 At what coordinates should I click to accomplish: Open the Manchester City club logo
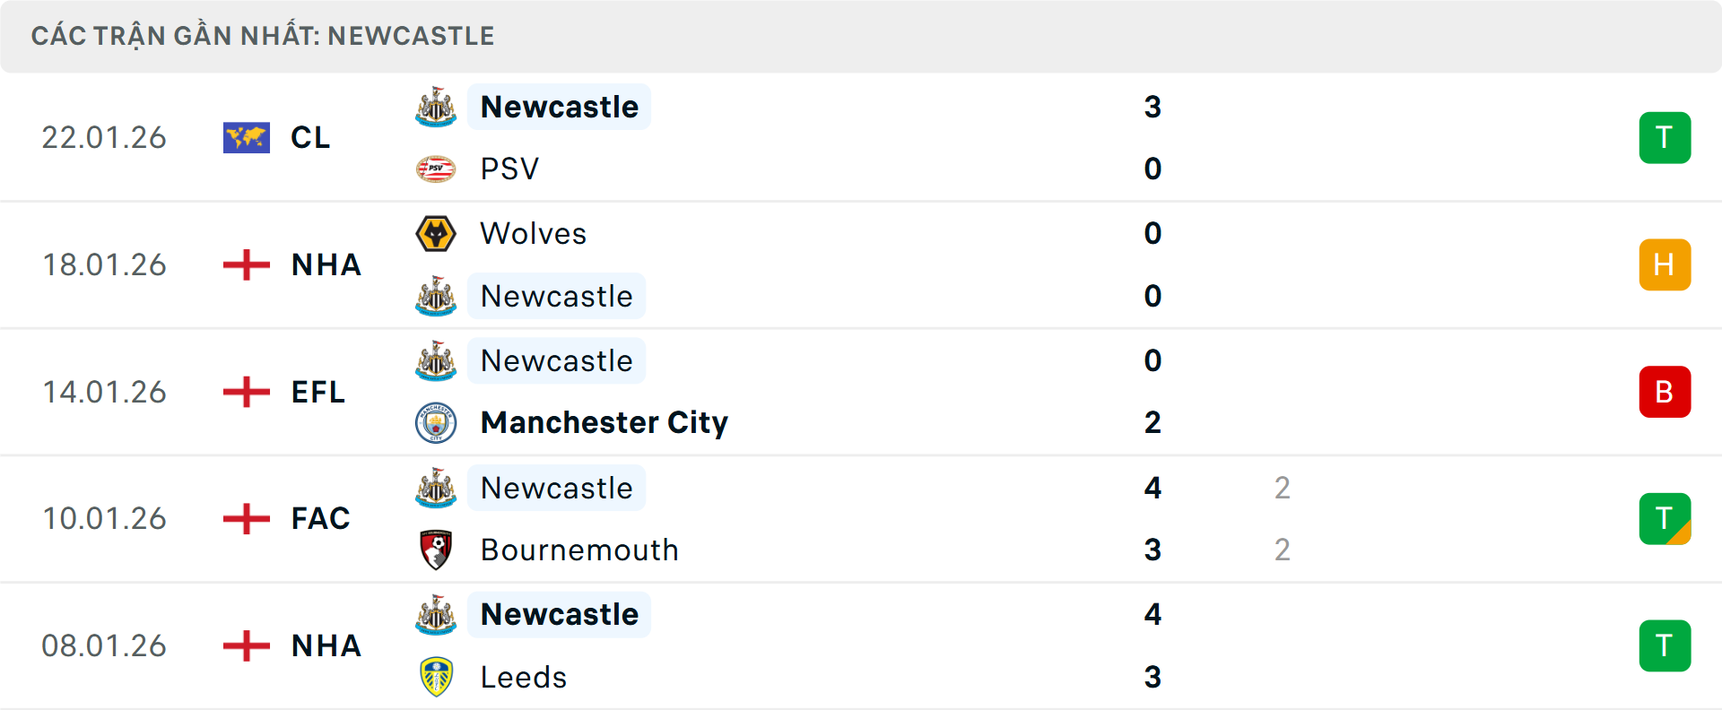(436, 422)
